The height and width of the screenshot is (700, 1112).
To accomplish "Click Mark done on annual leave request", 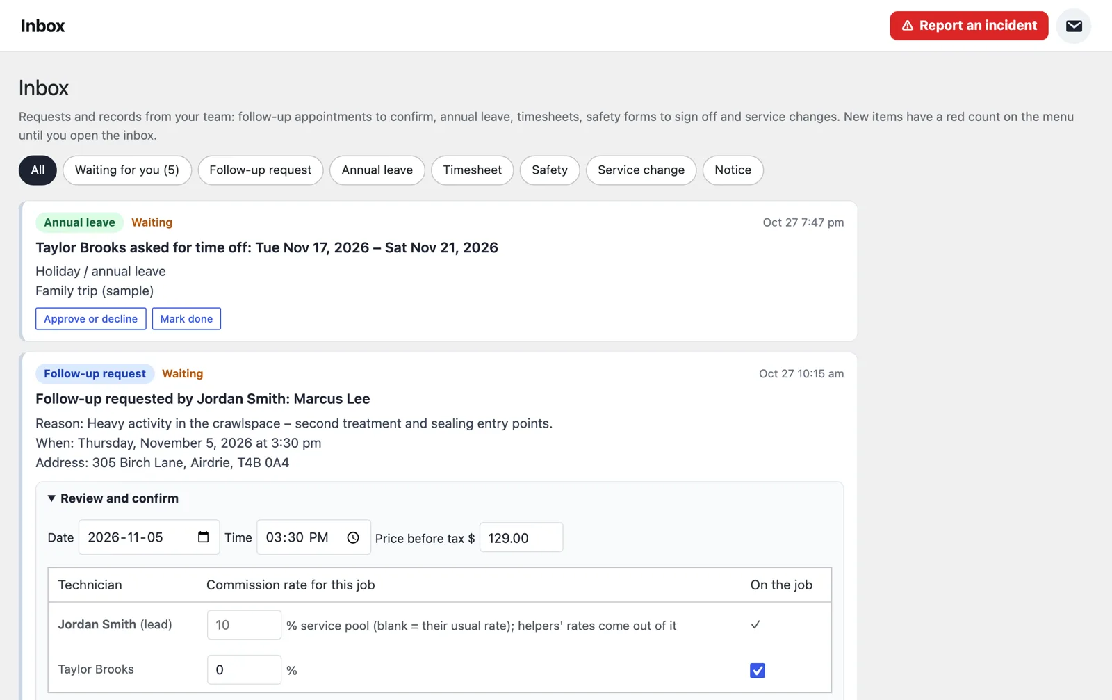I will 186,319.
